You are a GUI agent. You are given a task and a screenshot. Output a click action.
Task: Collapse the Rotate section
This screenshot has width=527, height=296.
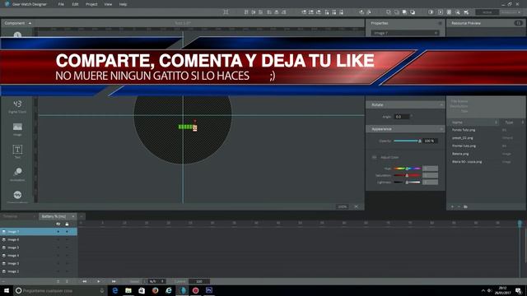[x=441, y=104]
